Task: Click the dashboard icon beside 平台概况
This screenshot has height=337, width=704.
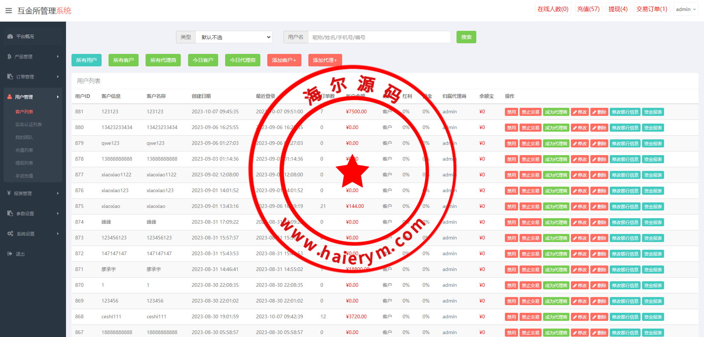Action: [10, 37]
